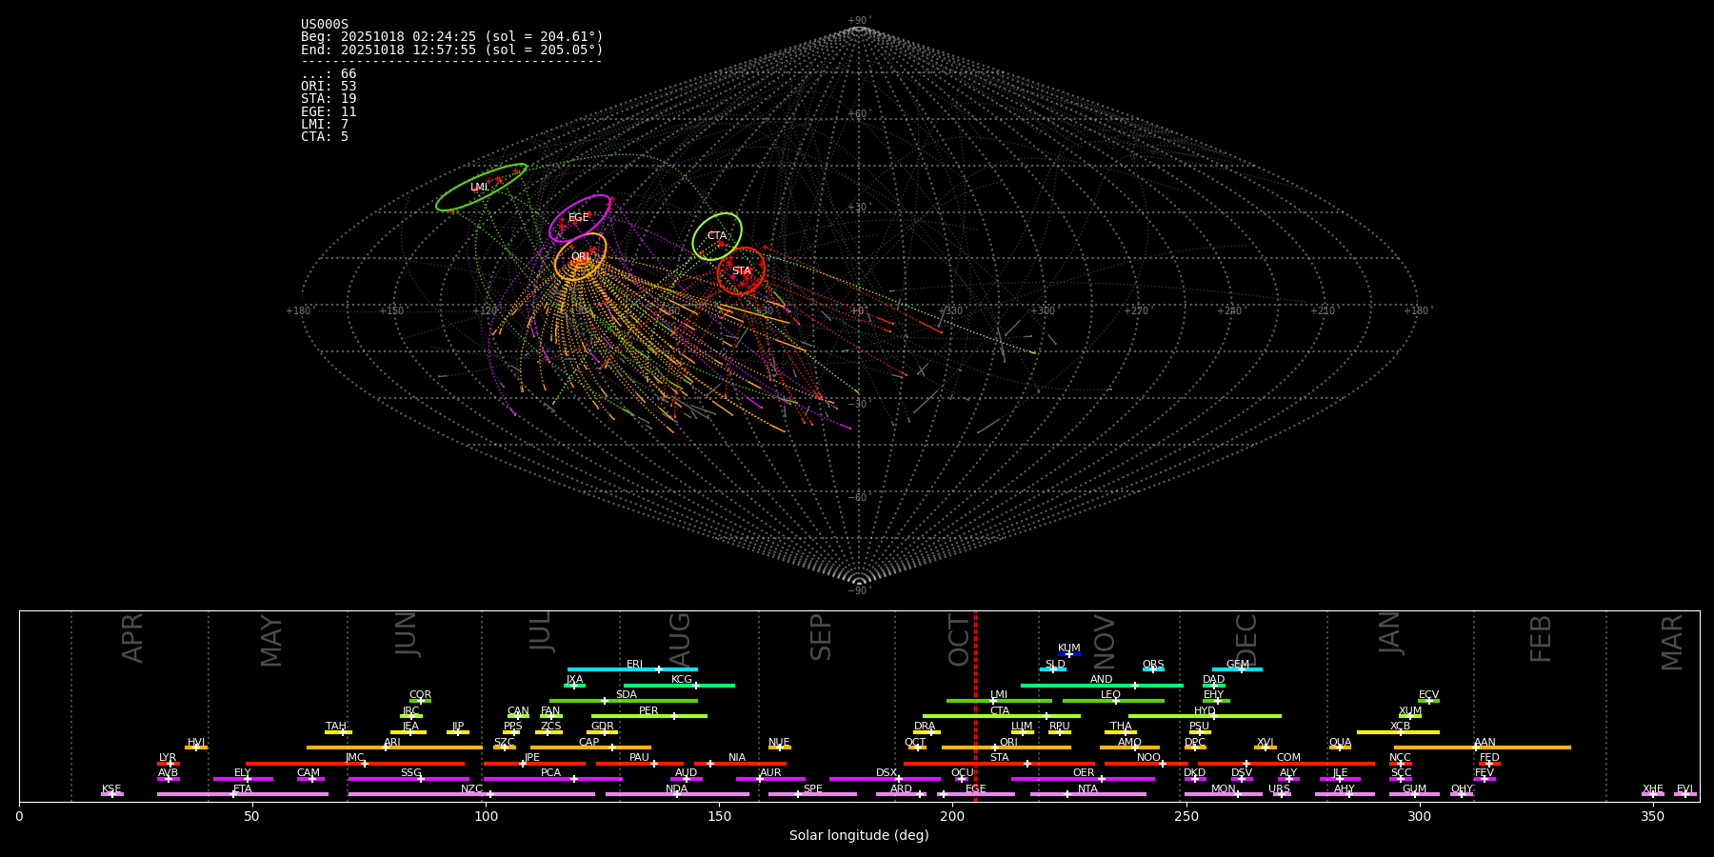The width and height of the screenshot is (1714, 857).
Task: Click the GEM shower label in the timeline
Action: click(x=1238, y=665)
